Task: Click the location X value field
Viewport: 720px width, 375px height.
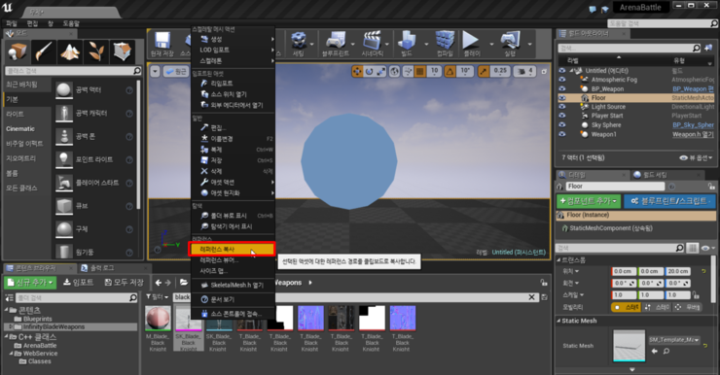Action: click(624, 271)
